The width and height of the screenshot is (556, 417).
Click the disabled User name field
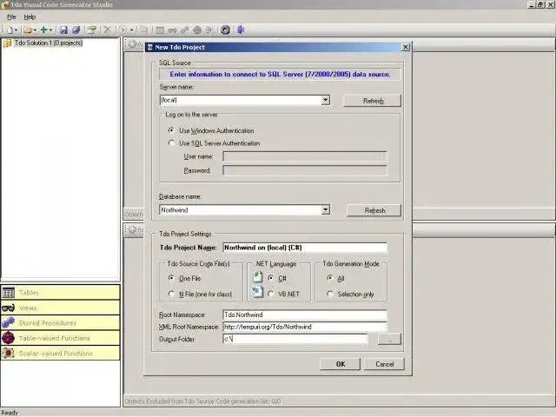(x=305, y=156)
